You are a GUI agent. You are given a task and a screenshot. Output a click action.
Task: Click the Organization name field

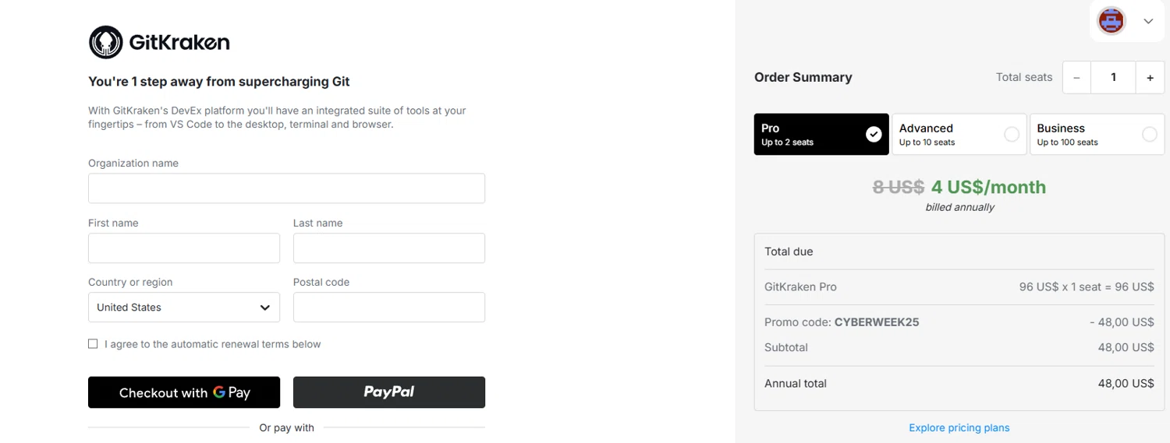pos(286,188)
